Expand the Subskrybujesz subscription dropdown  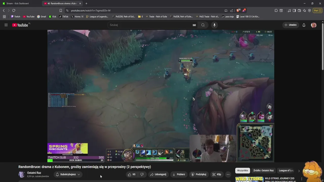tap(68, 174)
